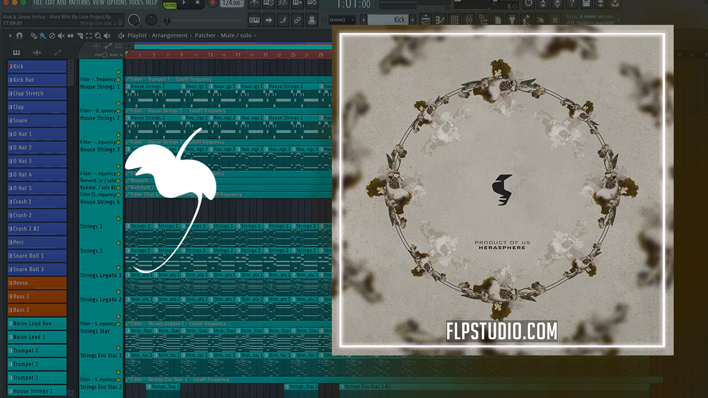Open the OPTIONS menu
708x398 pixels.
click(x=117, y=3)
